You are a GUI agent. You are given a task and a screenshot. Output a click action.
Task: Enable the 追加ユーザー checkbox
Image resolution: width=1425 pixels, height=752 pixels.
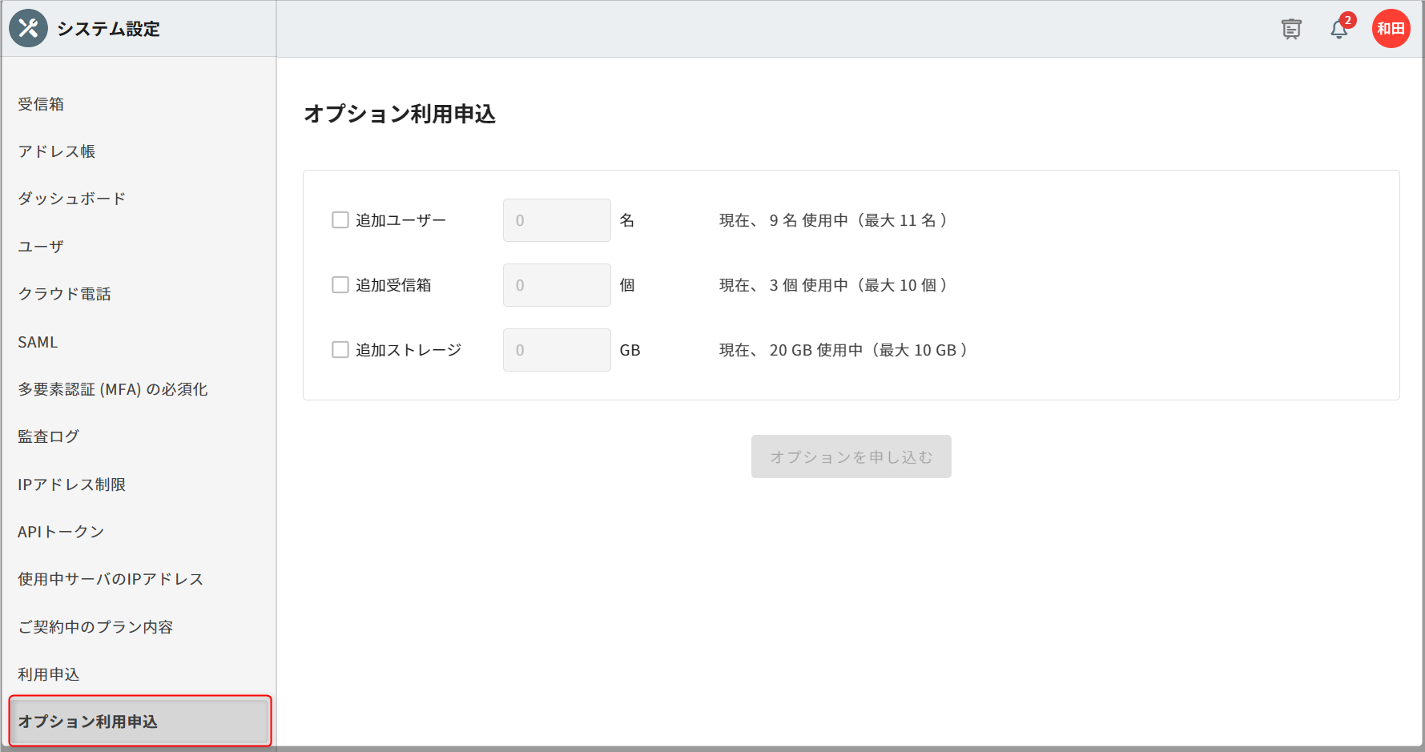coord(340,220)
